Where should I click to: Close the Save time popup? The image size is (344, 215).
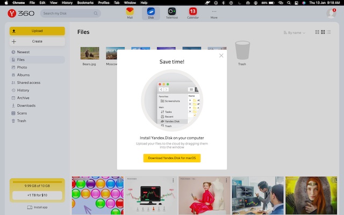tap(221, 55)
